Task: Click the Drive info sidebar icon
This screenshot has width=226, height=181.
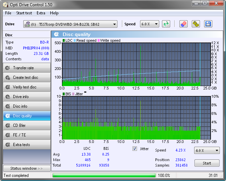Action: (x=8, y=97)
